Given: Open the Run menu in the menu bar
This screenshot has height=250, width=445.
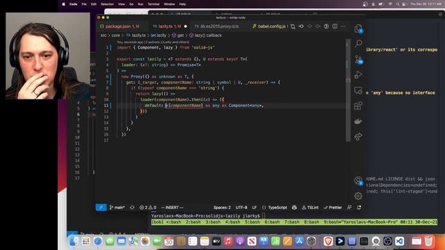Looking at the screenshot, I should pyautogui.click(x=140, y=4).
